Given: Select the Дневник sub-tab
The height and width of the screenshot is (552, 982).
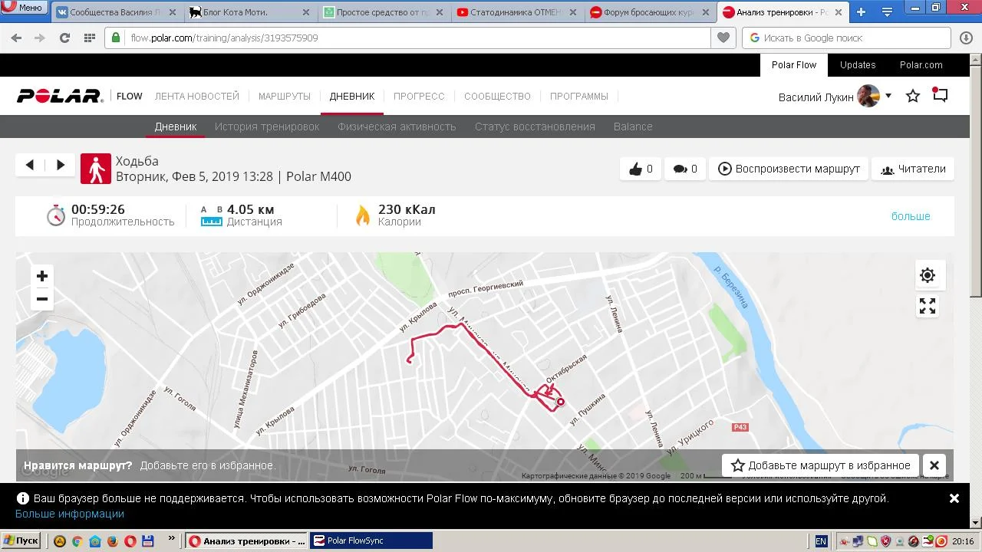Looking at the screenshot, I should (176, 127).
